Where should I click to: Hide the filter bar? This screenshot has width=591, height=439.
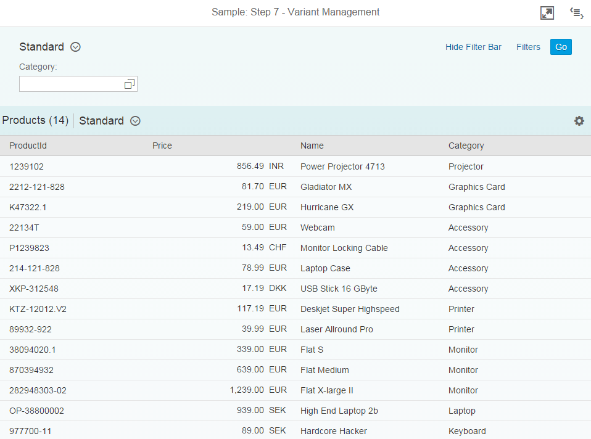[x=473, y=47]
